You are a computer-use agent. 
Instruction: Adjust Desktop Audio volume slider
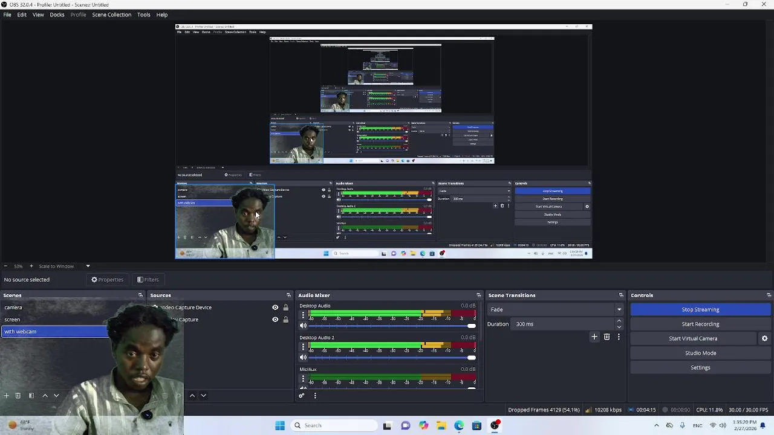click(392, 326)
